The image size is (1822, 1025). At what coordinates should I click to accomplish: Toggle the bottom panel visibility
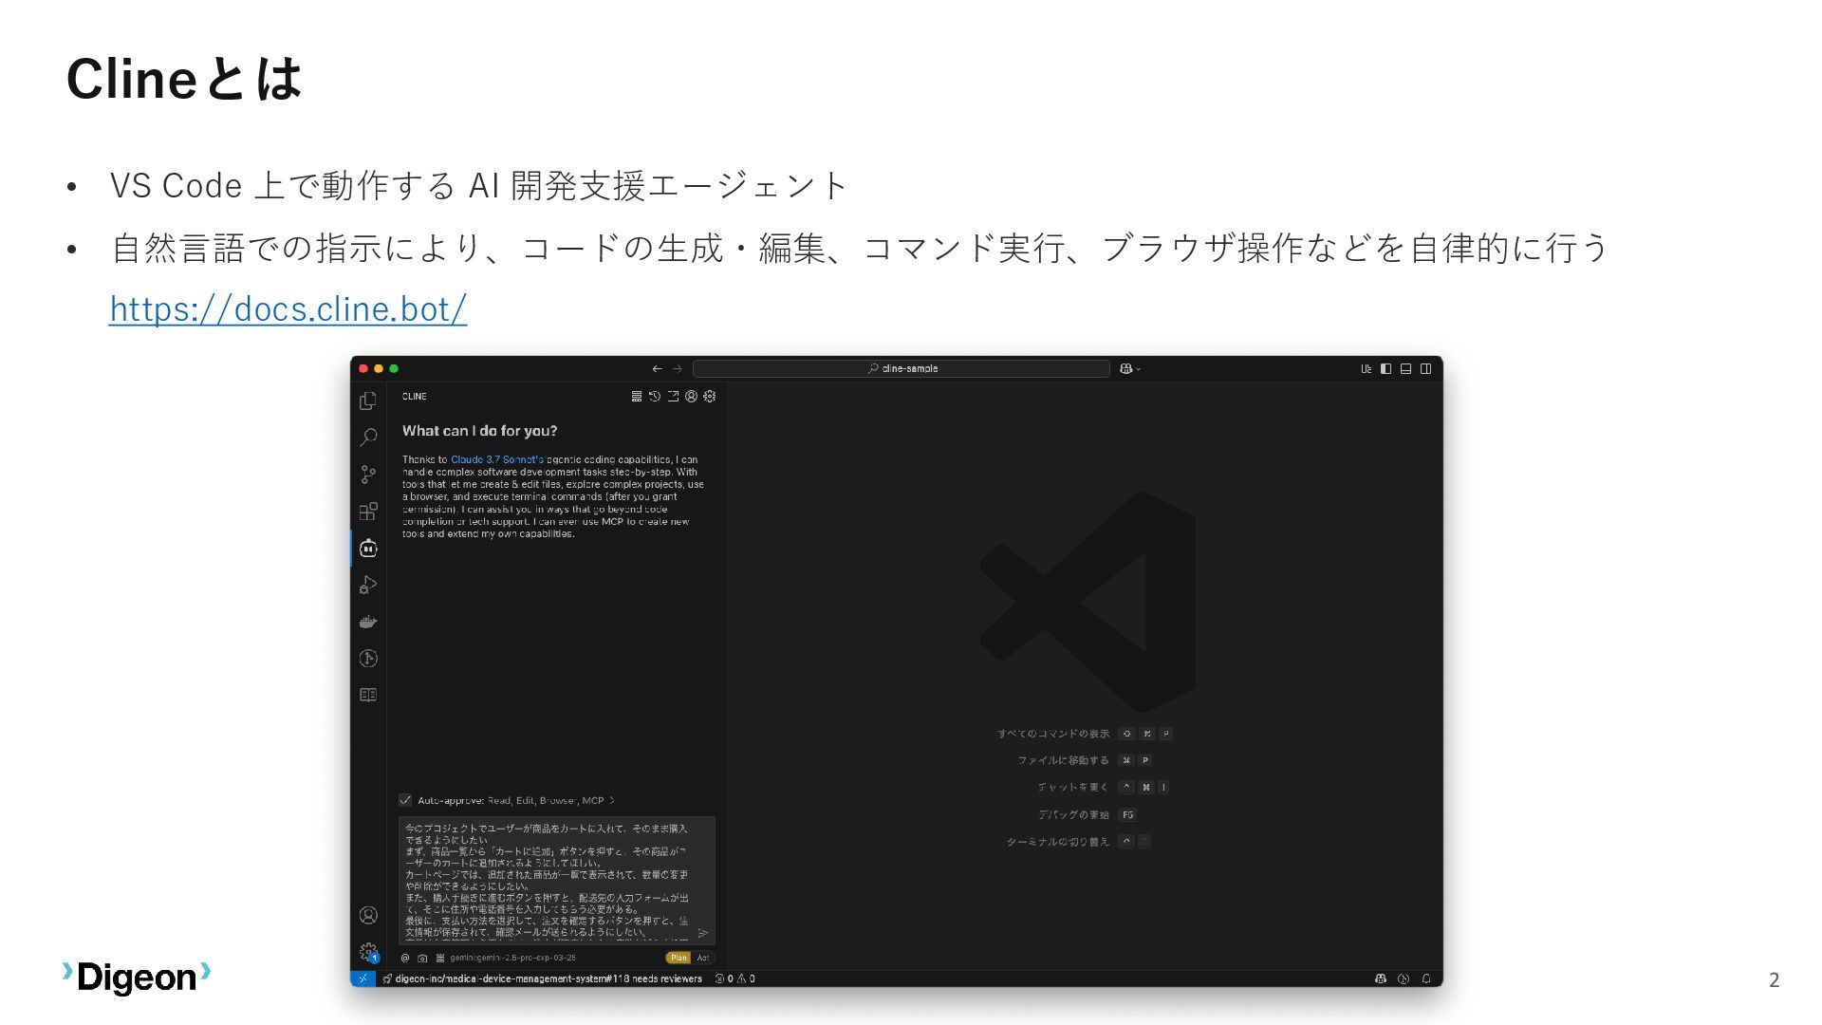pos(1405,368)
